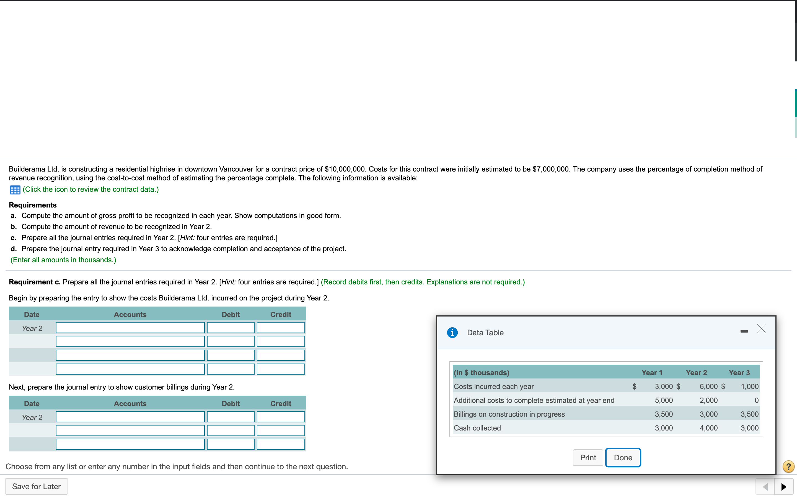
Task: Minimize the Data Table popup
Action: point(744,331)
